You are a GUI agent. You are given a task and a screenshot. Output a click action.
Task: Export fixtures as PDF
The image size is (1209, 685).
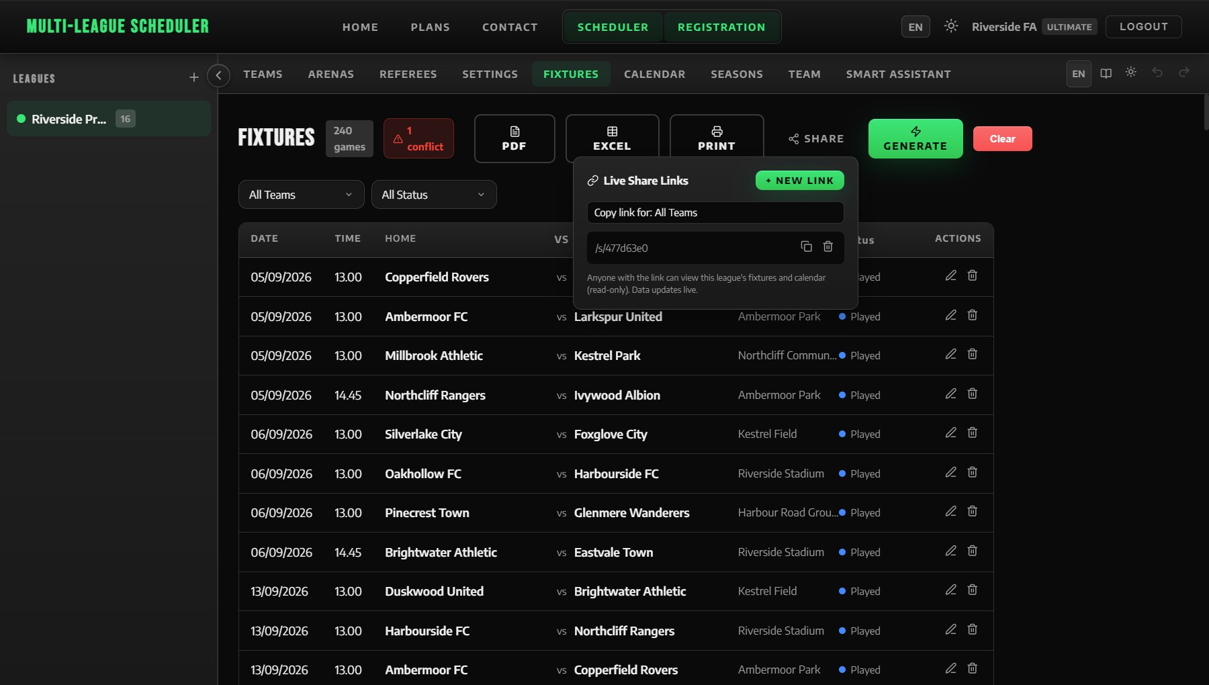pyautogui.click(x=514, y=138)
